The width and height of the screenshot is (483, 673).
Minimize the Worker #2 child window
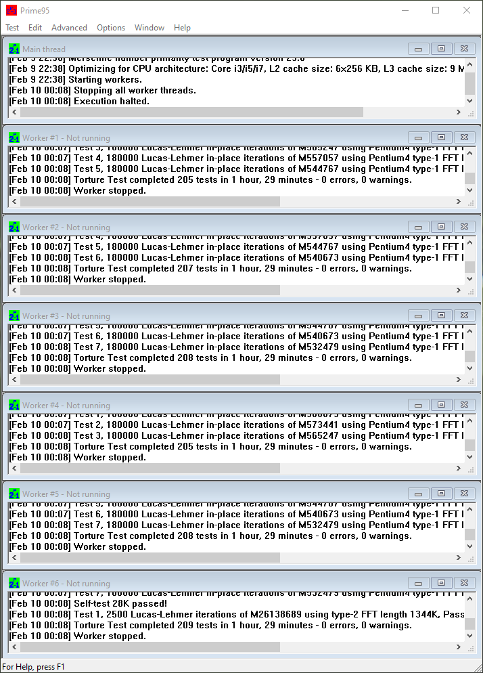click(x=418, y=227)
